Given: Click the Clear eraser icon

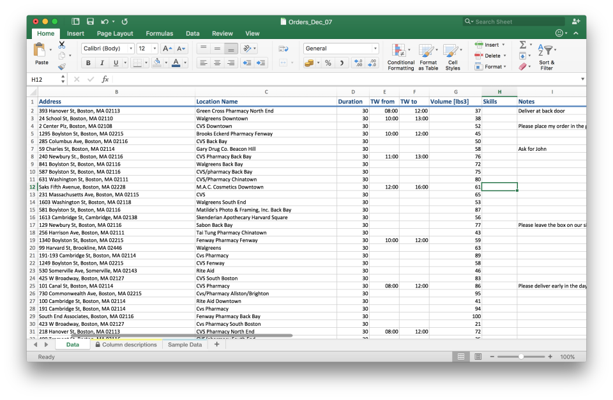Looking at the screenshot, I should point(523,66).
